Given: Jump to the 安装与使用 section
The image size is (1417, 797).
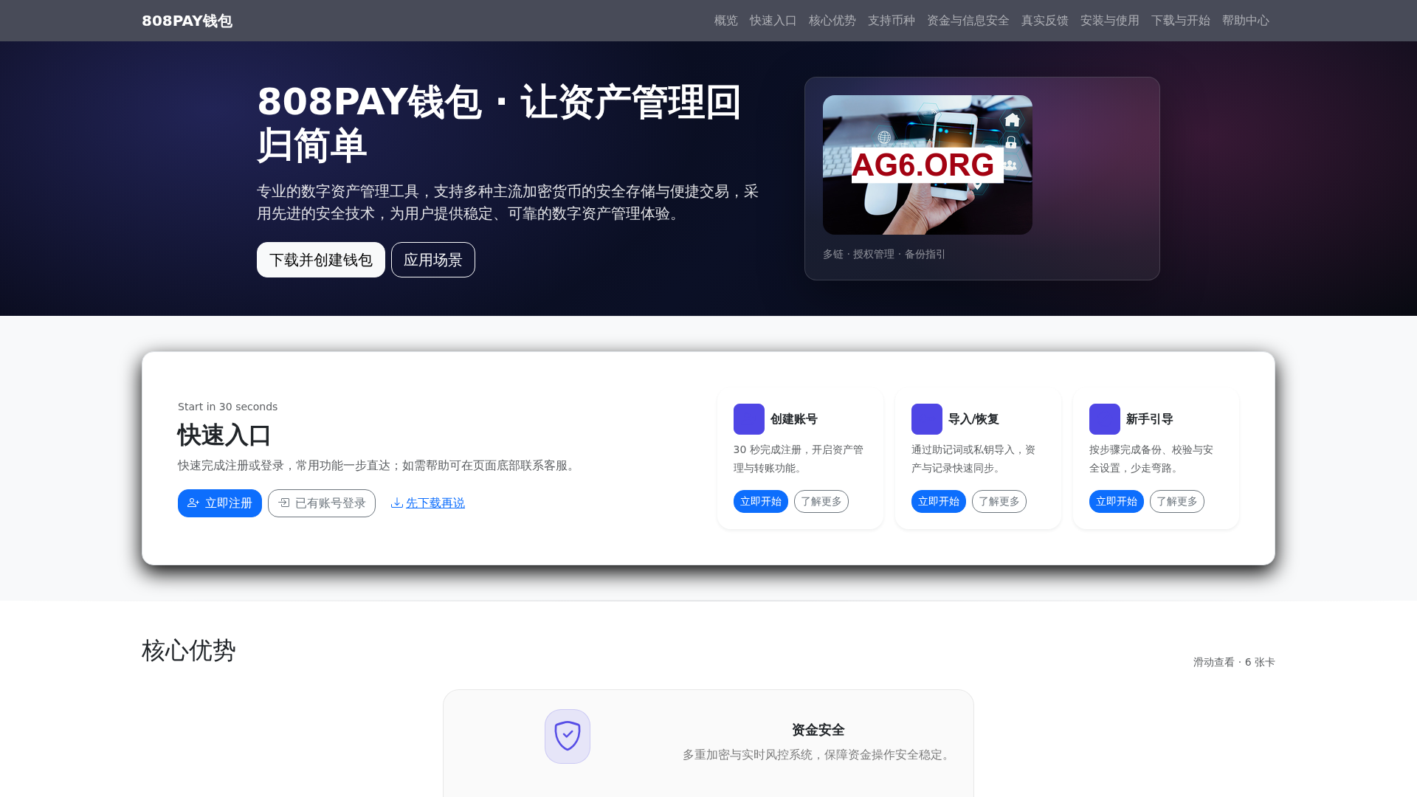Looking at the screenshot, I should (x=1109, y=21).
